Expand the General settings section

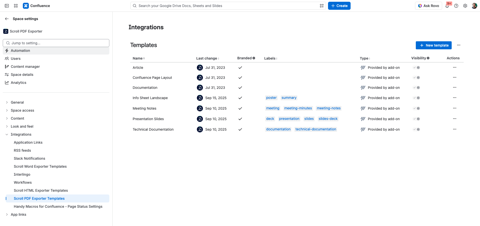[x=7, y=102]
